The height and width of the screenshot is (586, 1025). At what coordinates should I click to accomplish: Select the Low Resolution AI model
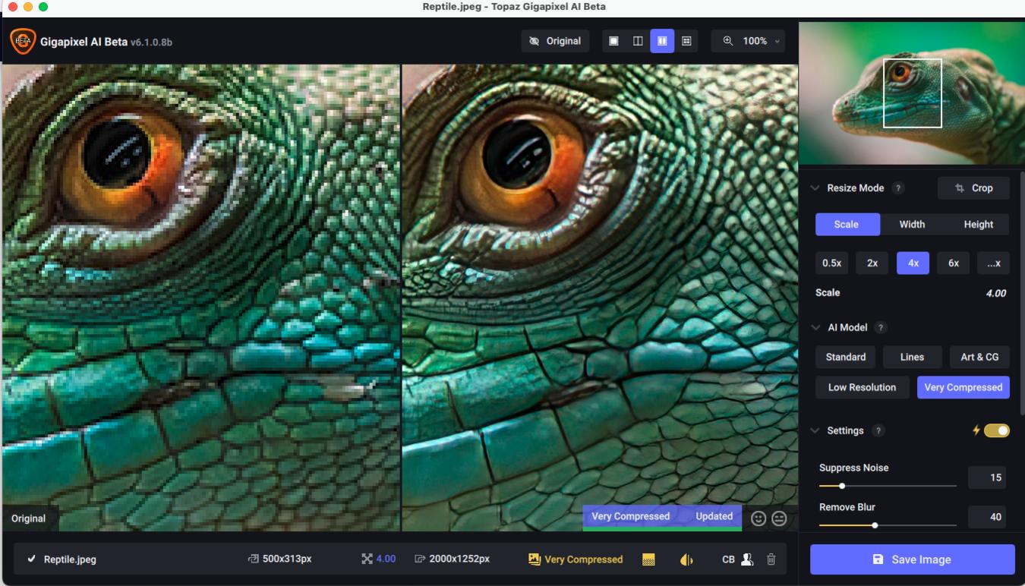click(862, 387)
